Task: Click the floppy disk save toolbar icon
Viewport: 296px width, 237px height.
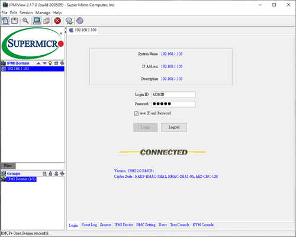Action: click(14, 21)
